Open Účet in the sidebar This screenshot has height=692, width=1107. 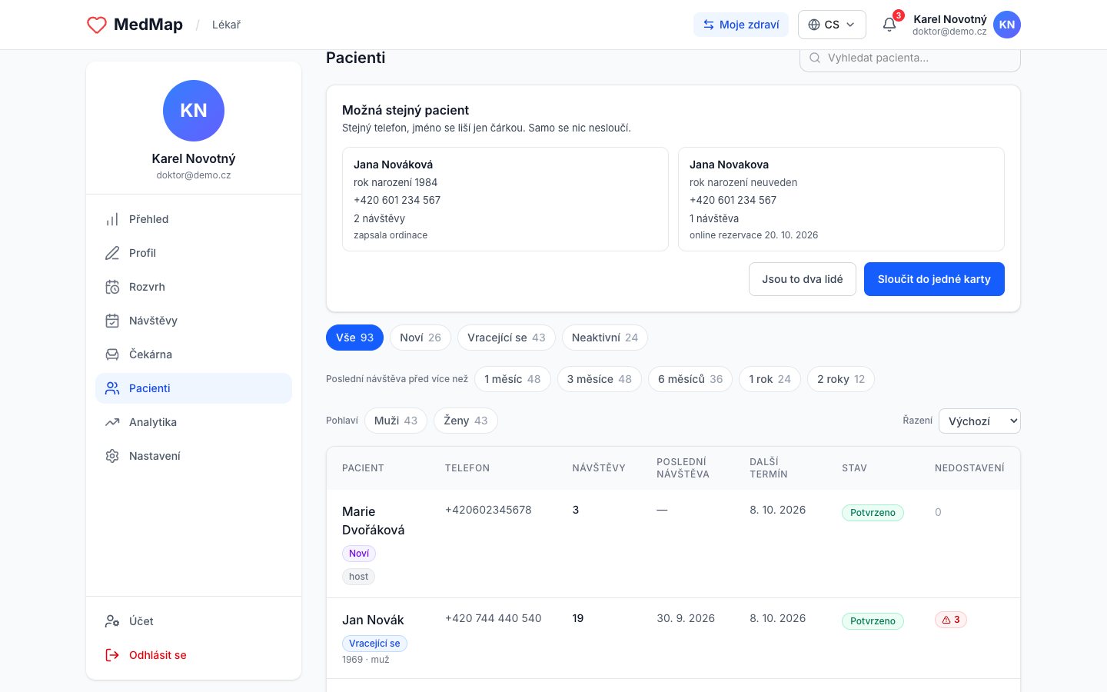coord(194,621)
